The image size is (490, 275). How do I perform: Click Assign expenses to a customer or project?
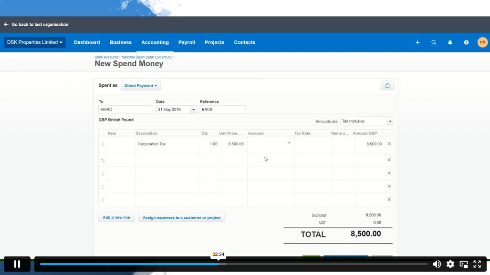181,217
